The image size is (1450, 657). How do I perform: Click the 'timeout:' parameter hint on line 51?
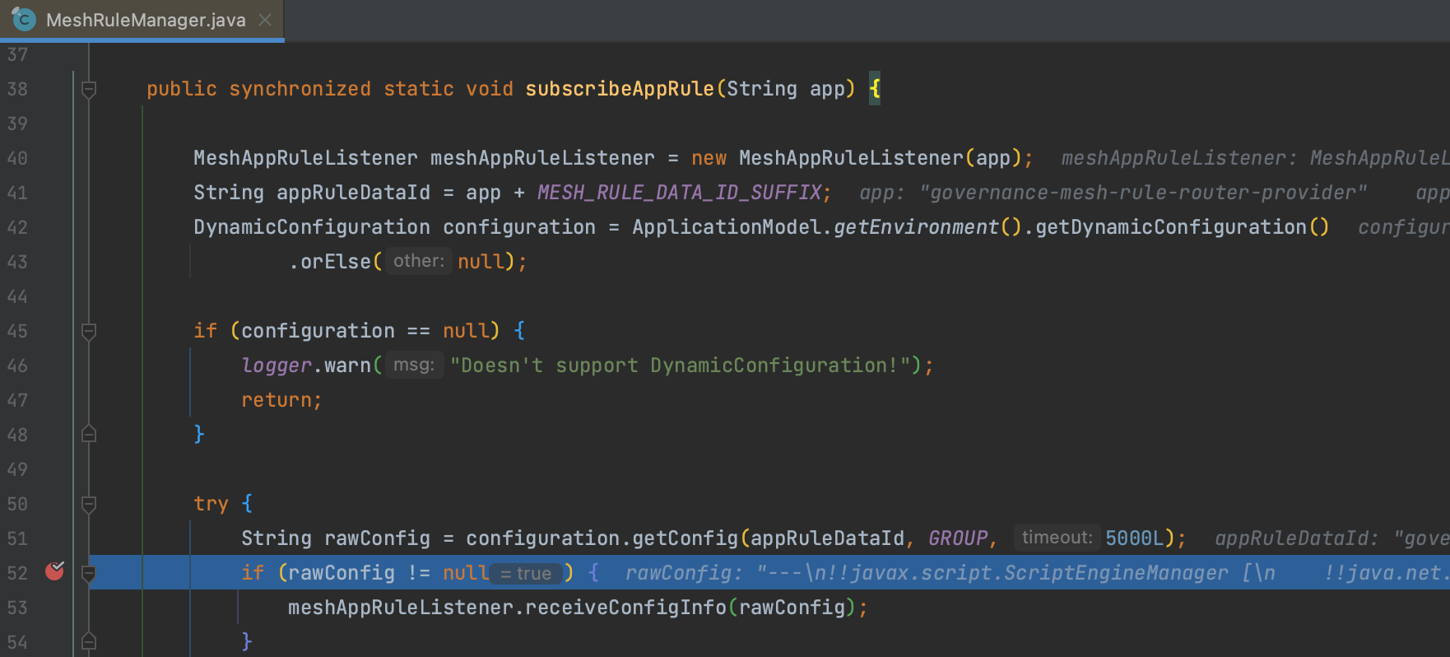1057,538
